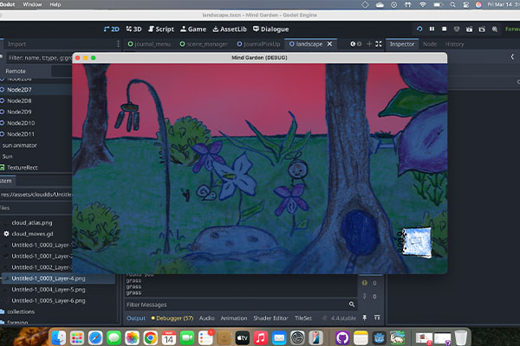Select Untitled-1_0004_Layer-5.png file
Image resolution: width=520 pixels, height=346 pixels.
pyautogui.click(x=49, y=290)
